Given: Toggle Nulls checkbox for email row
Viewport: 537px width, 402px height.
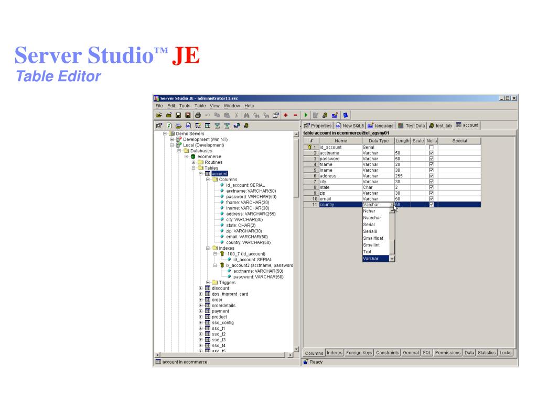Looking at the screenshot, I should click(x=432, y=198).
